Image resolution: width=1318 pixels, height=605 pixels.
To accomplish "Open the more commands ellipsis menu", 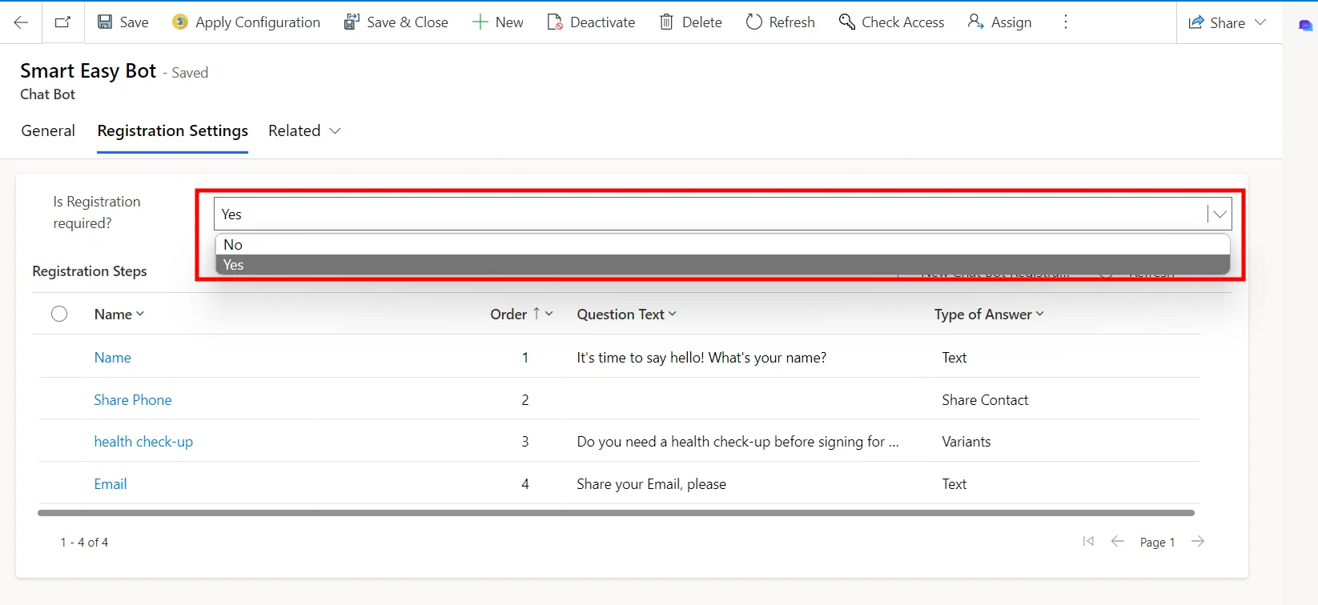I will (1065, 22).
